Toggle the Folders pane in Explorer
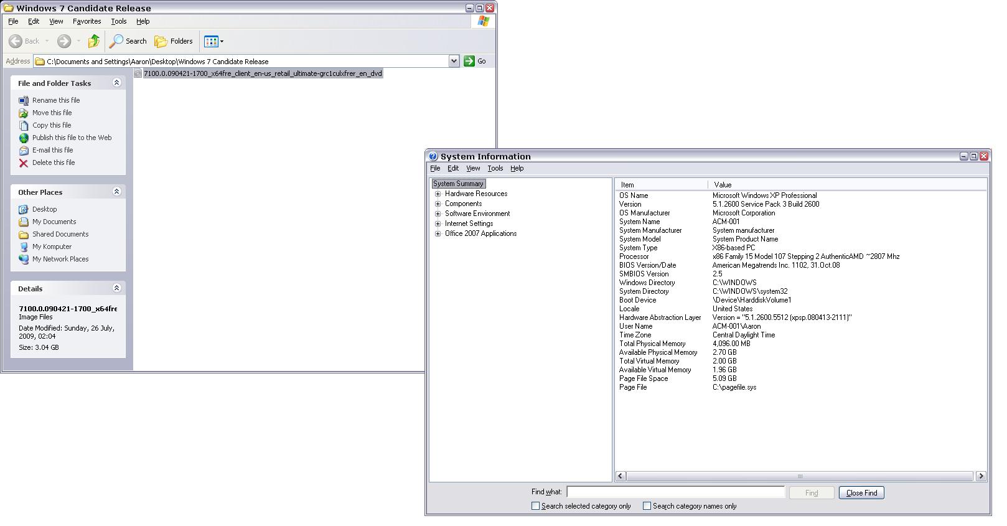Viewport: 1007px width, 526px height. [x=174, y=41]
